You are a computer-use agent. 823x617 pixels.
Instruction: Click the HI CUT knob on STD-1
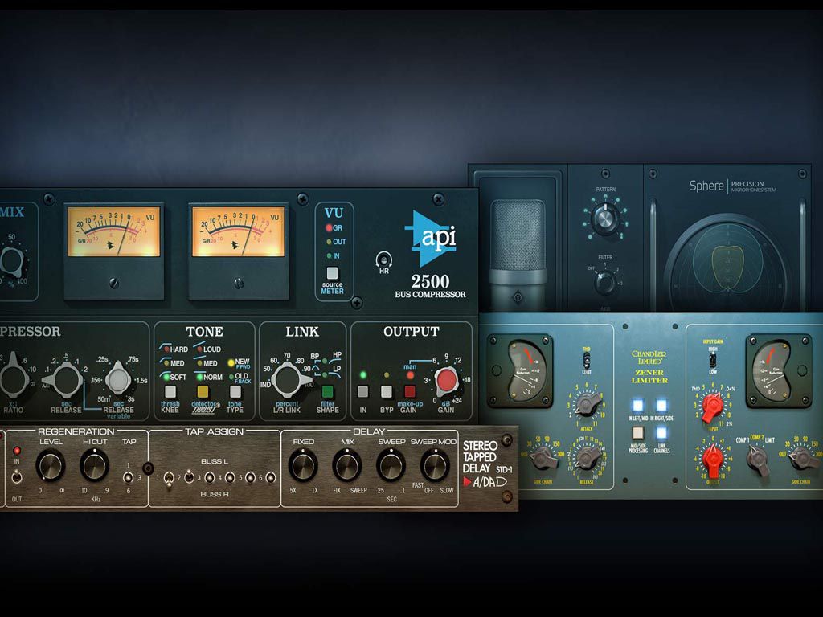click(95, 465)
